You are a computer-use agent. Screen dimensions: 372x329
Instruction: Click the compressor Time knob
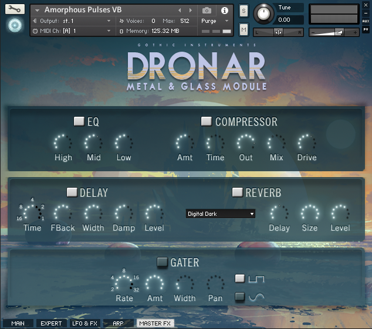215,143
